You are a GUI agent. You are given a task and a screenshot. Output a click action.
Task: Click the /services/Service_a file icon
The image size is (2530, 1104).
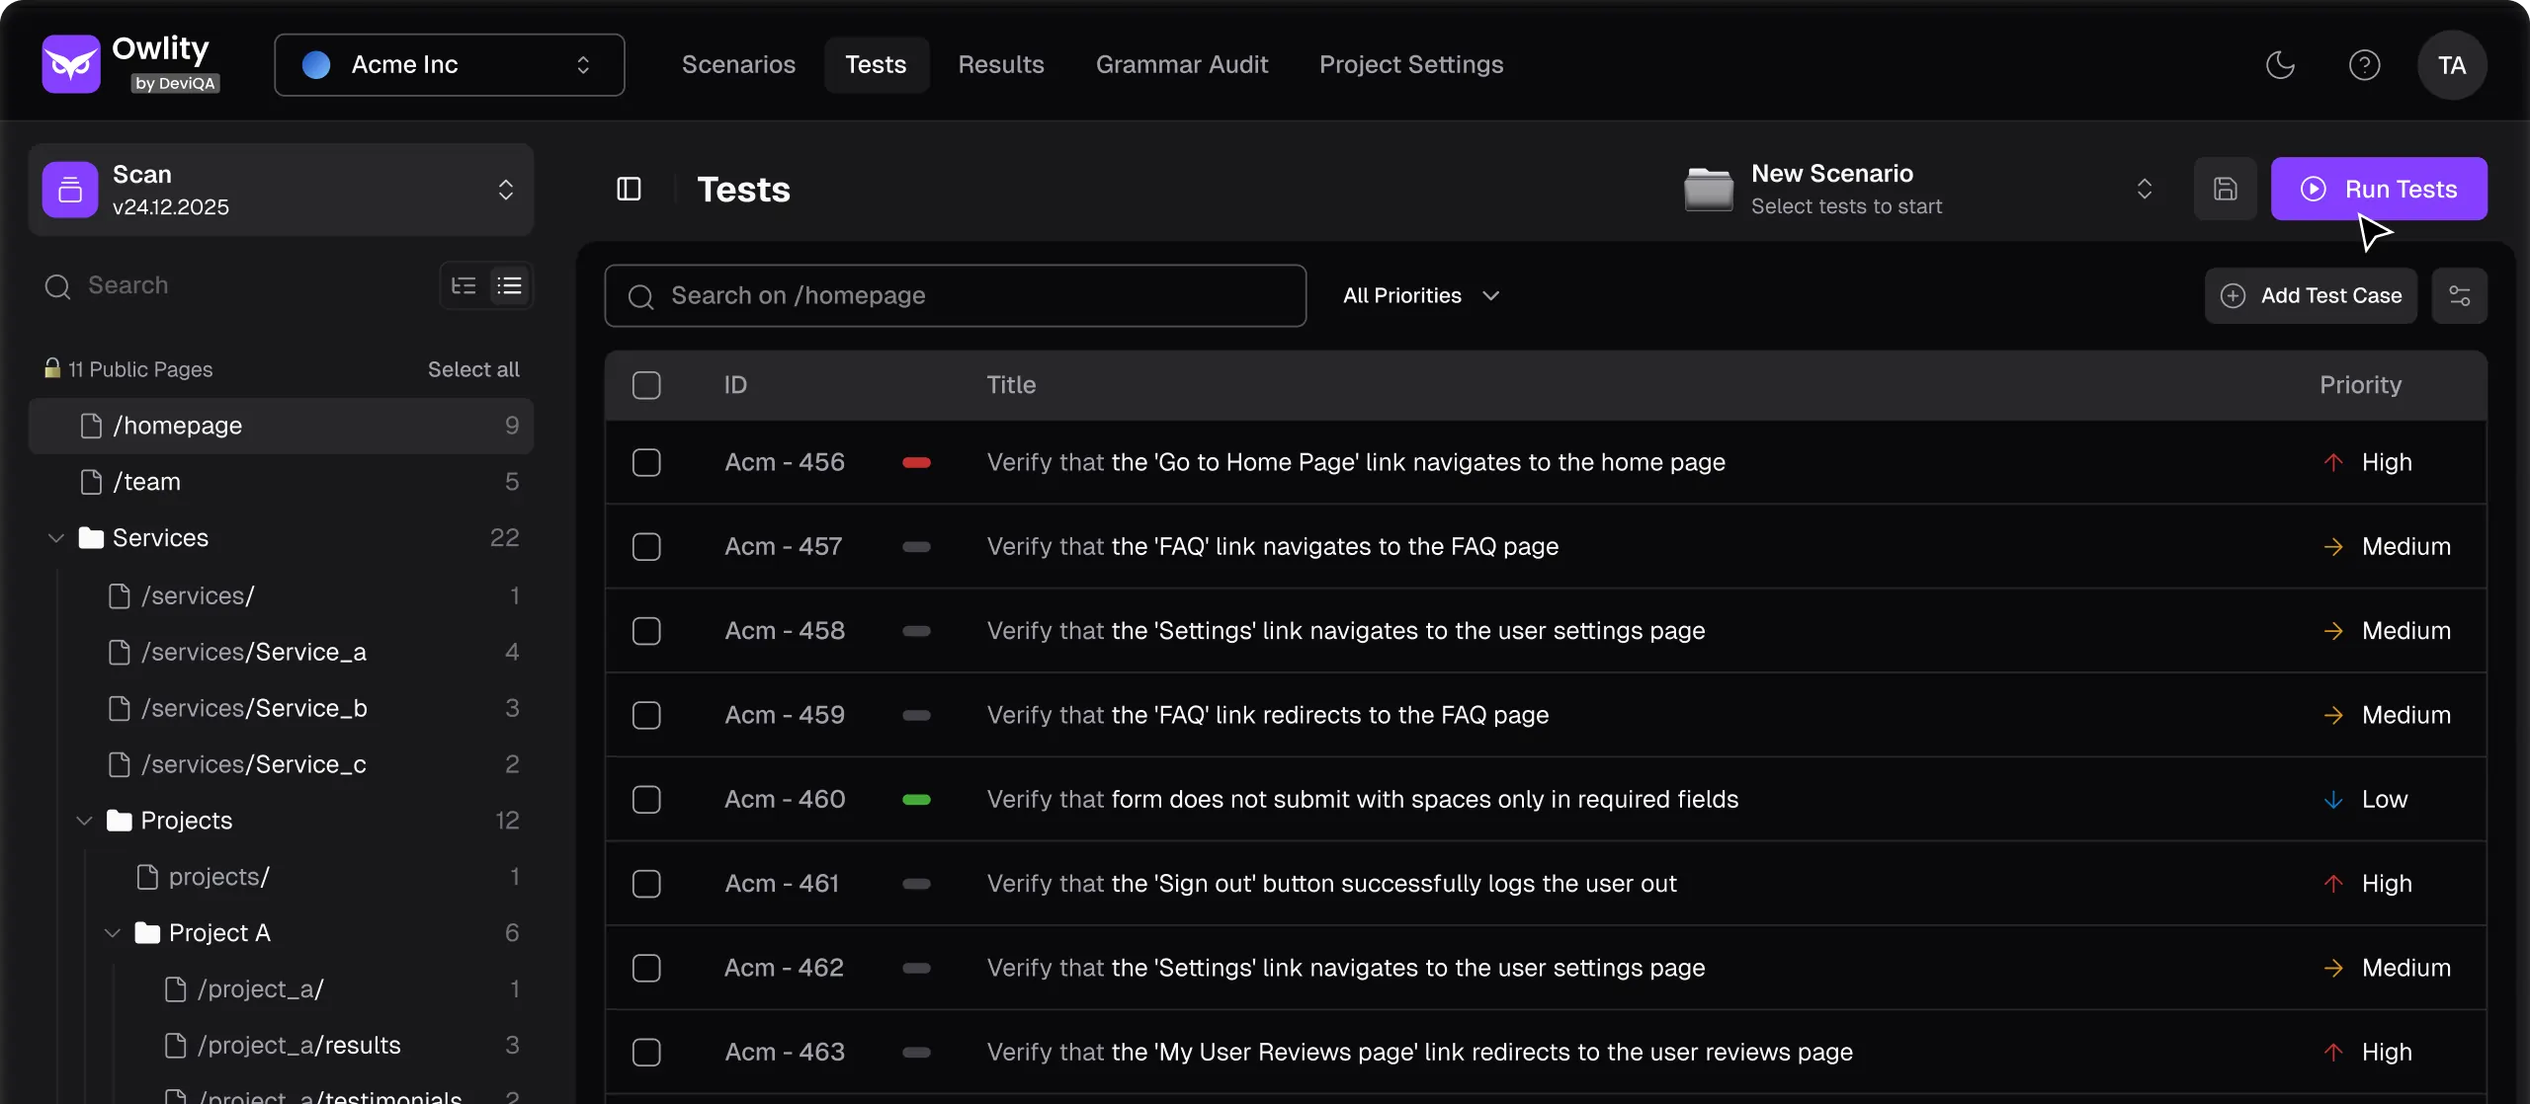120,652
